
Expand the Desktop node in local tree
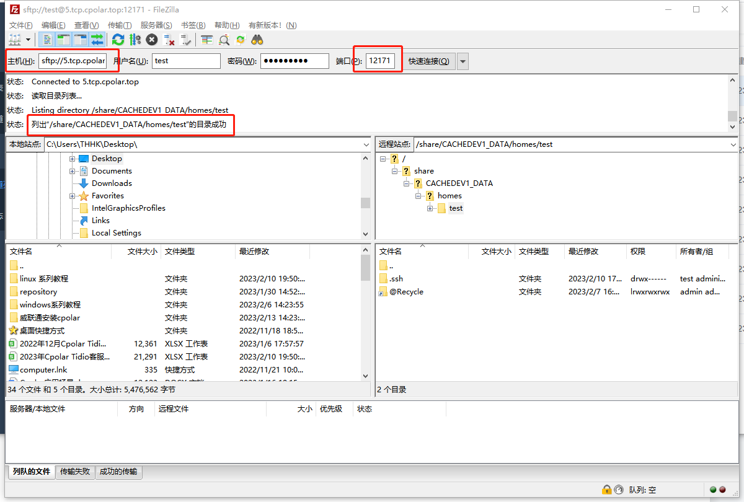tap(73, 159)
